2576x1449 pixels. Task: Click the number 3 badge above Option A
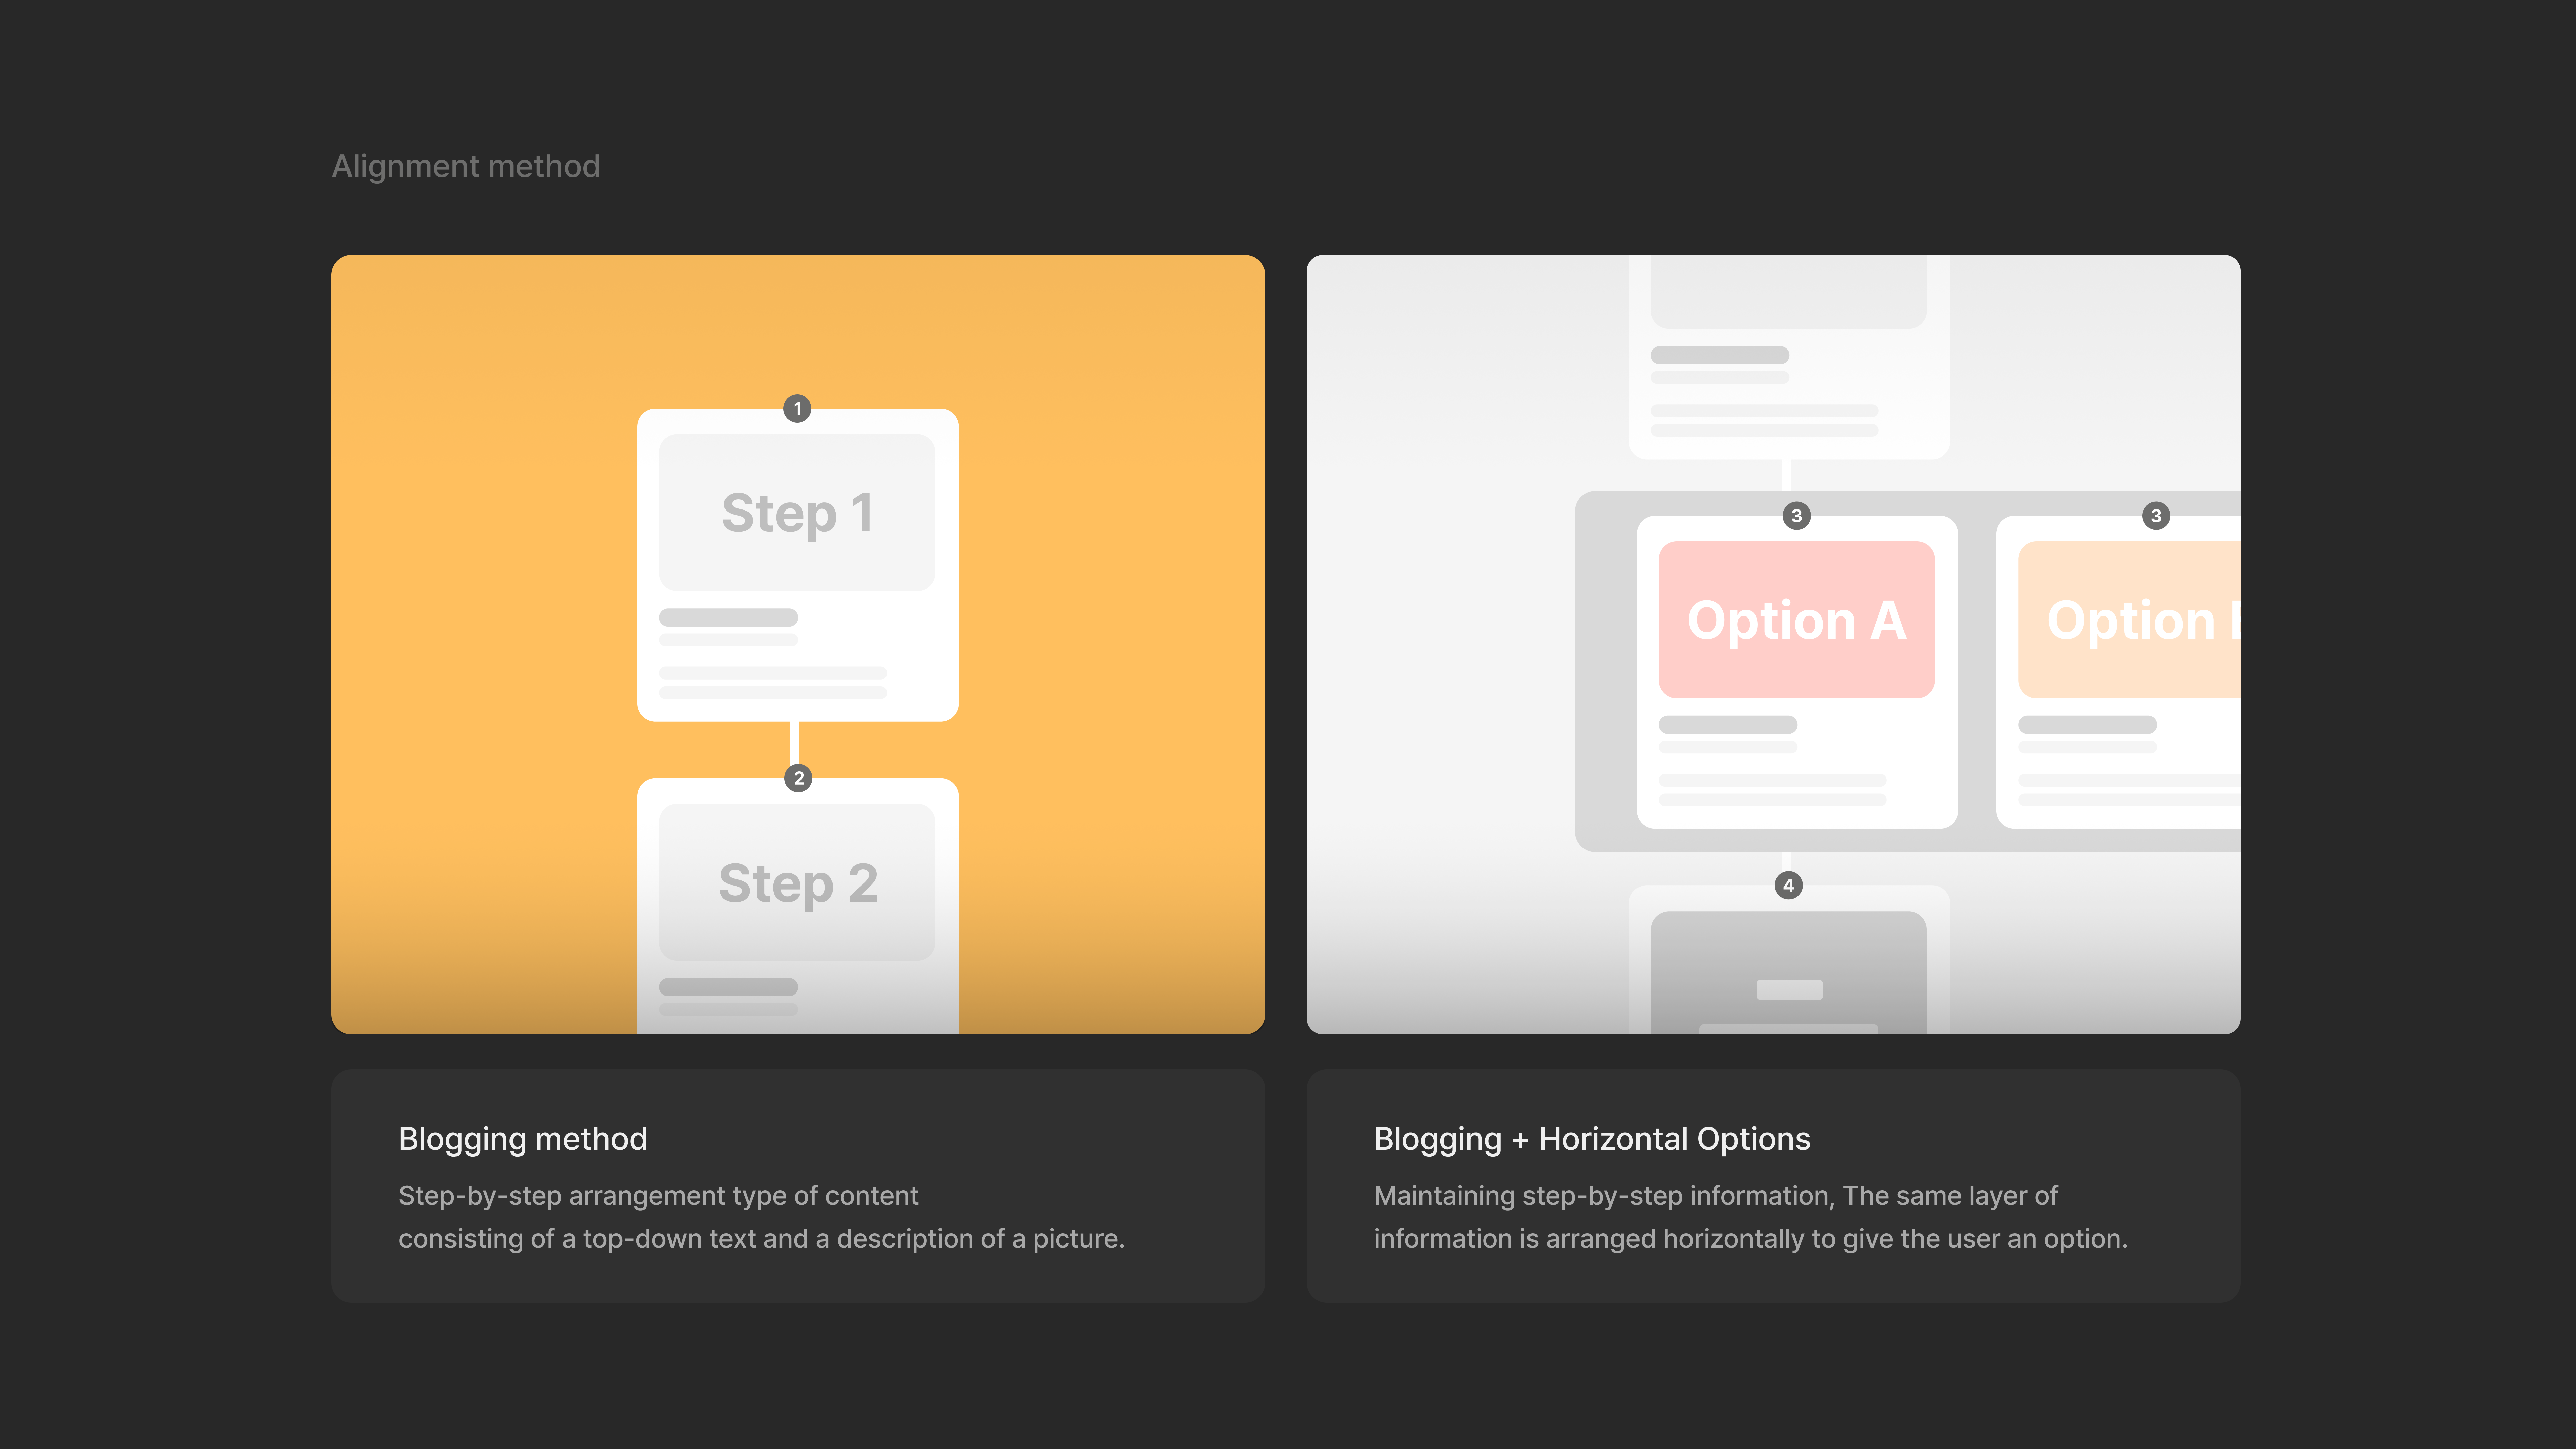(1797, 516)
